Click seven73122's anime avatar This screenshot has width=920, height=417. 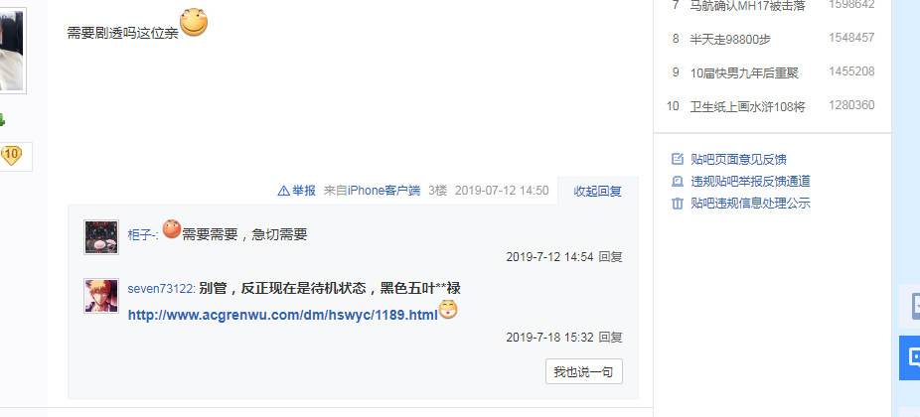point(101,296)
